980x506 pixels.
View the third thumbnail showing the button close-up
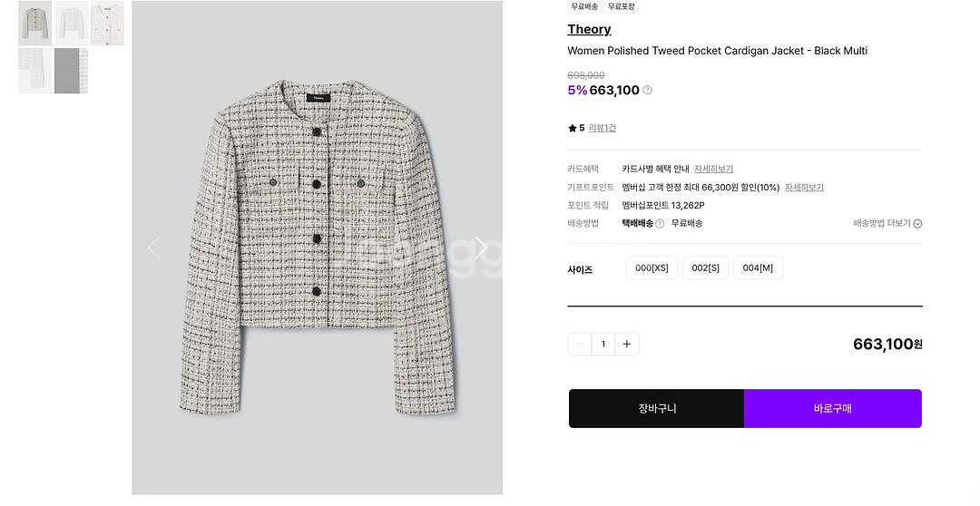[107, 24]
